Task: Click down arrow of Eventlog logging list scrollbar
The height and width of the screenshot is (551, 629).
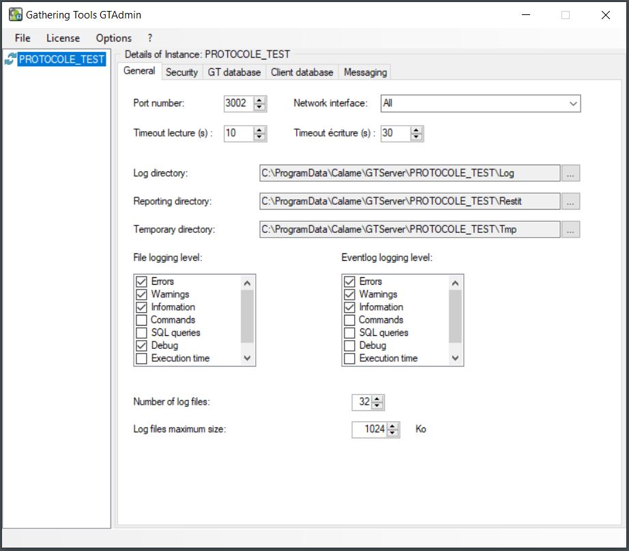Action: tap(455, 358)
